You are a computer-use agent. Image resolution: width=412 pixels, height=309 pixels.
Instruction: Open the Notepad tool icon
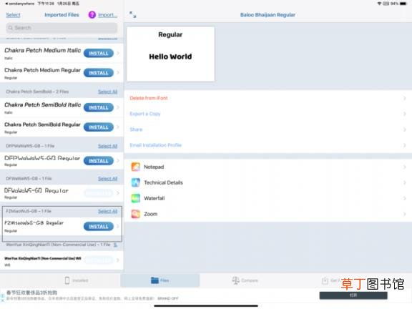(x=136, y=167)
